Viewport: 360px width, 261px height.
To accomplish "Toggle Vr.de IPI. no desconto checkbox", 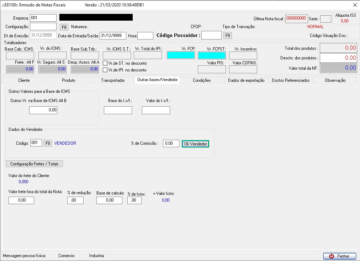I will click(x=105, y=70).
